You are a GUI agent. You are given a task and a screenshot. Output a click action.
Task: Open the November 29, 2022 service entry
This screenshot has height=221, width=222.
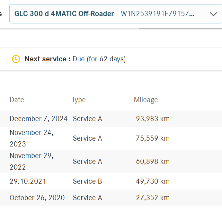point(111,162)
